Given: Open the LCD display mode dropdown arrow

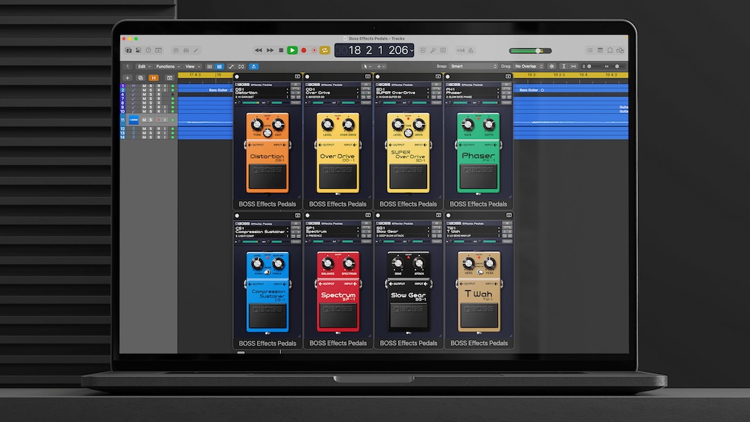Looking at the screenshot, I should [x=411, y=50].
